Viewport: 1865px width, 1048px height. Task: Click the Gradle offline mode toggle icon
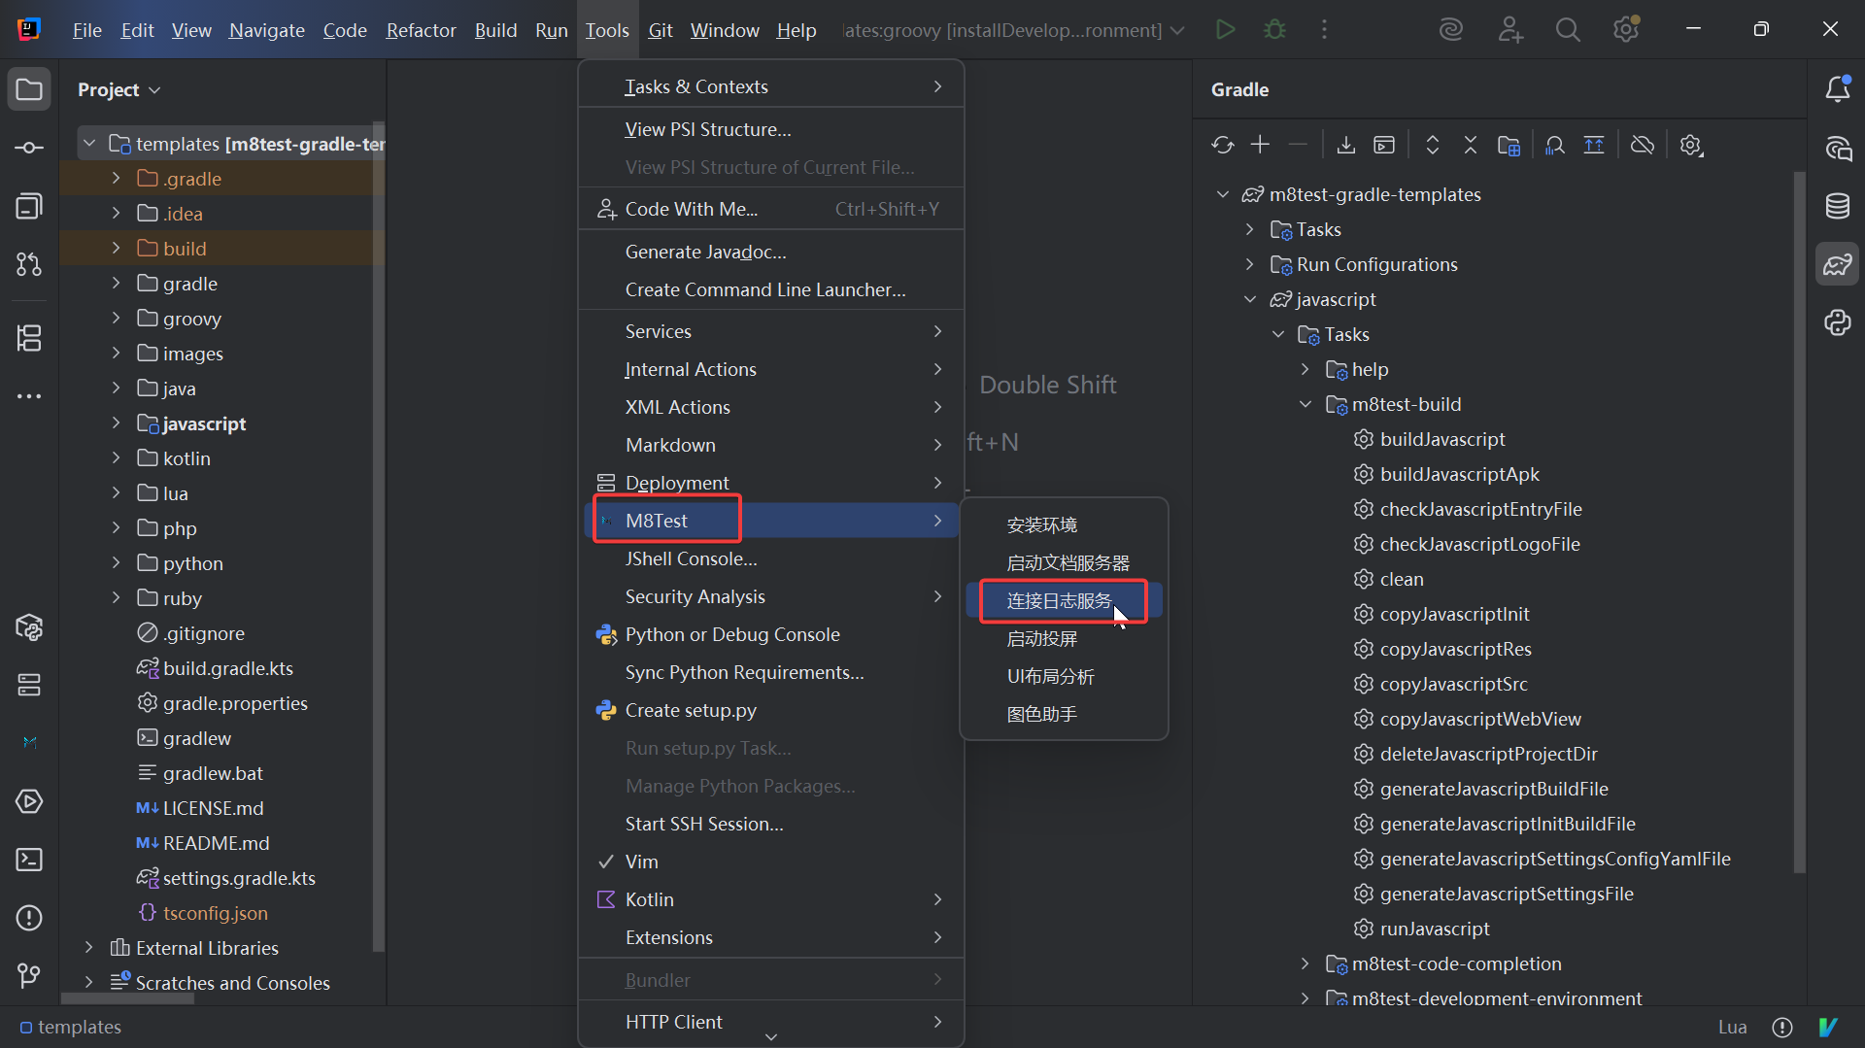pyautogui.click(x=1642, y=146)
